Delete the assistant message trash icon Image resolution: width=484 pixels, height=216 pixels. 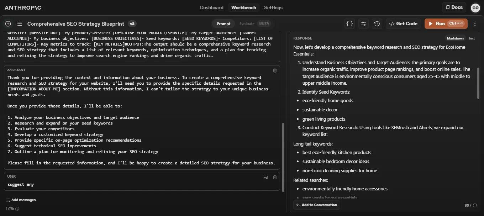[x=275, y=70]
